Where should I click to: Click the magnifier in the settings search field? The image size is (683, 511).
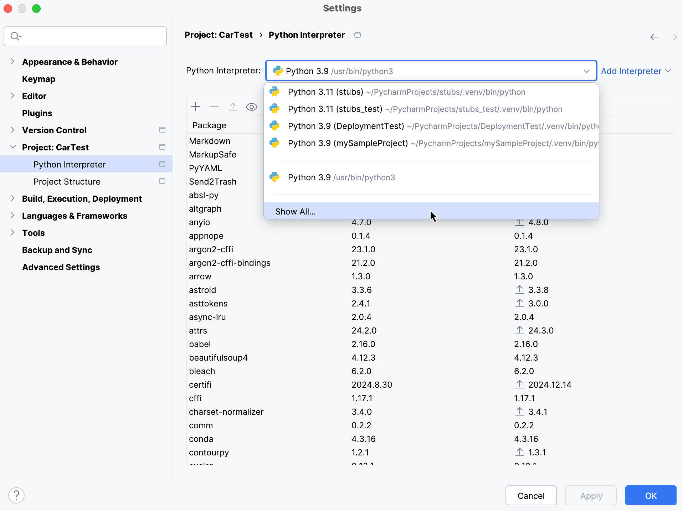pyautogui.click(x=16, y=36)
